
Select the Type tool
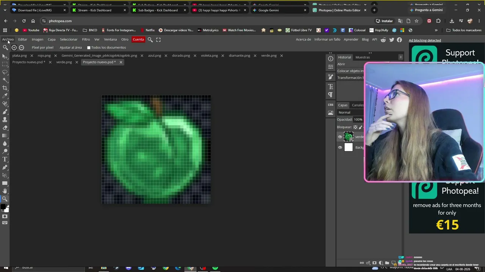click(5, 159)
